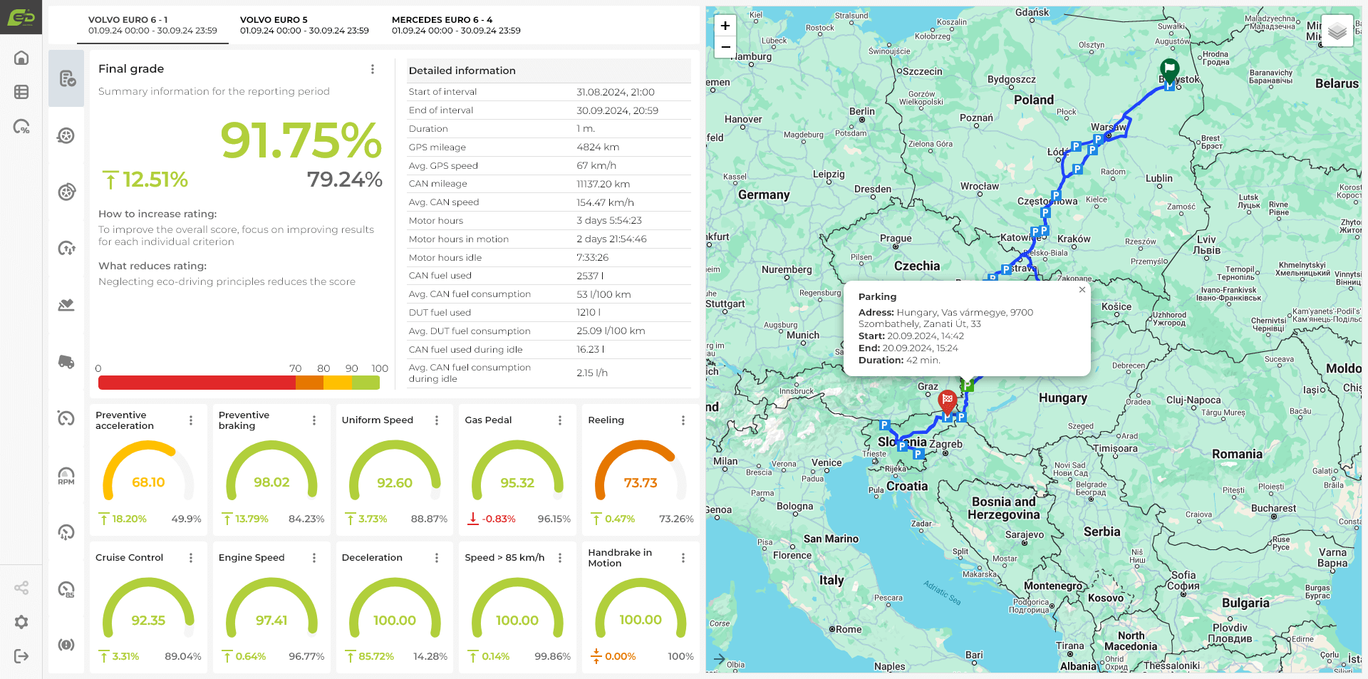Screen dimensions: 1368x679
Task: Select the final grade report icon
Action: tap(66, 78)
